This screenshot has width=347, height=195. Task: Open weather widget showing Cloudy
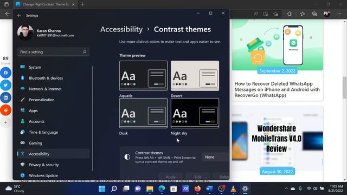tap(15, 189)
